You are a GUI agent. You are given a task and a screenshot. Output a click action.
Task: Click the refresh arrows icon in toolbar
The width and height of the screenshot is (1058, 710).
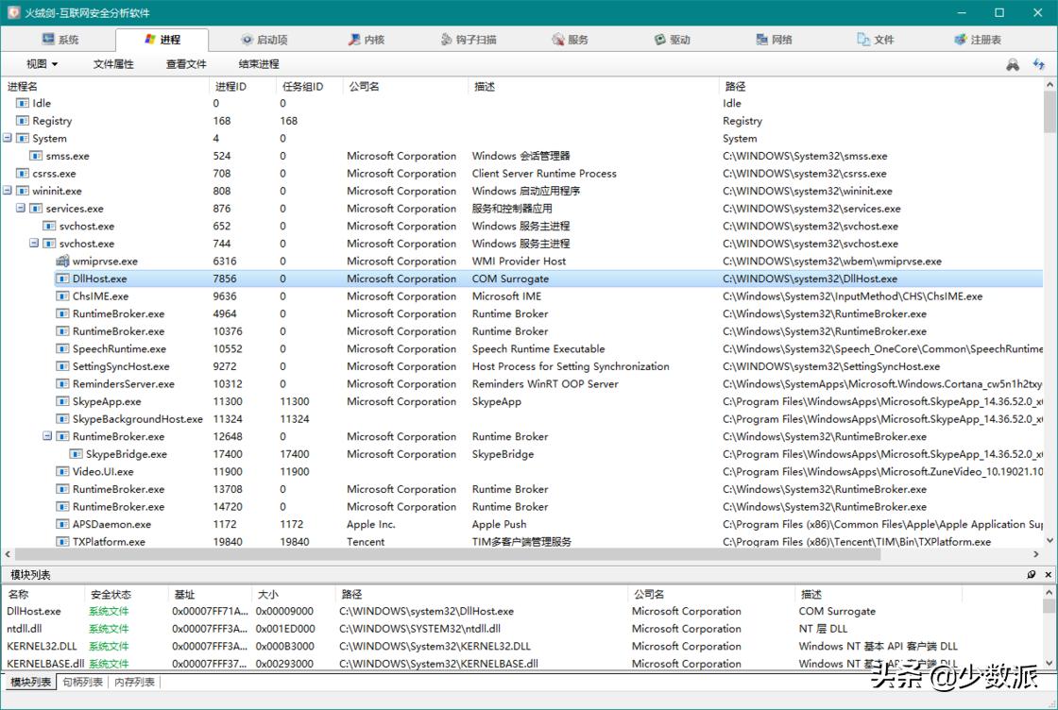1039,64
